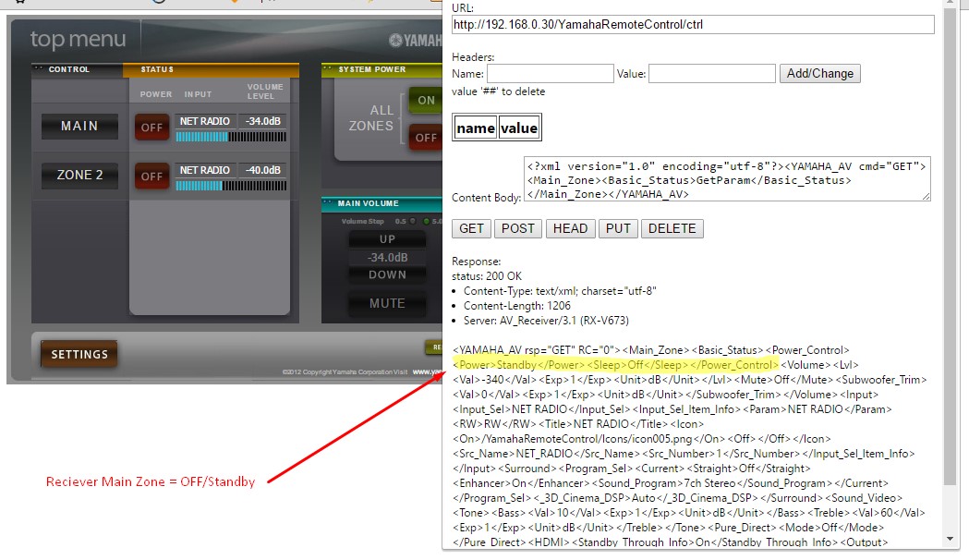
Task: Mute the main volume
Action: click(x=387, y=303)
